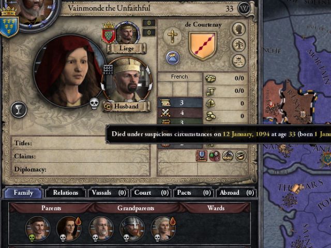Open the dynasty succession chart icon
The height and width of the screenshot is (248, 331).
tap(239, 61)
